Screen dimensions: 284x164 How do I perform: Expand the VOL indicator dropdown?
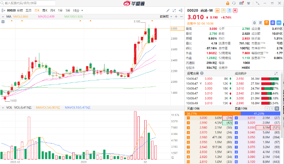pos(3,108)
